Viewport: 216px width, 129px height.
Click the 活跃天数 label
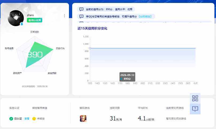click(115, 108)
